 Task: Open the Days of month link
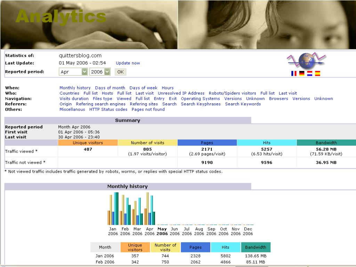[110, 88]
